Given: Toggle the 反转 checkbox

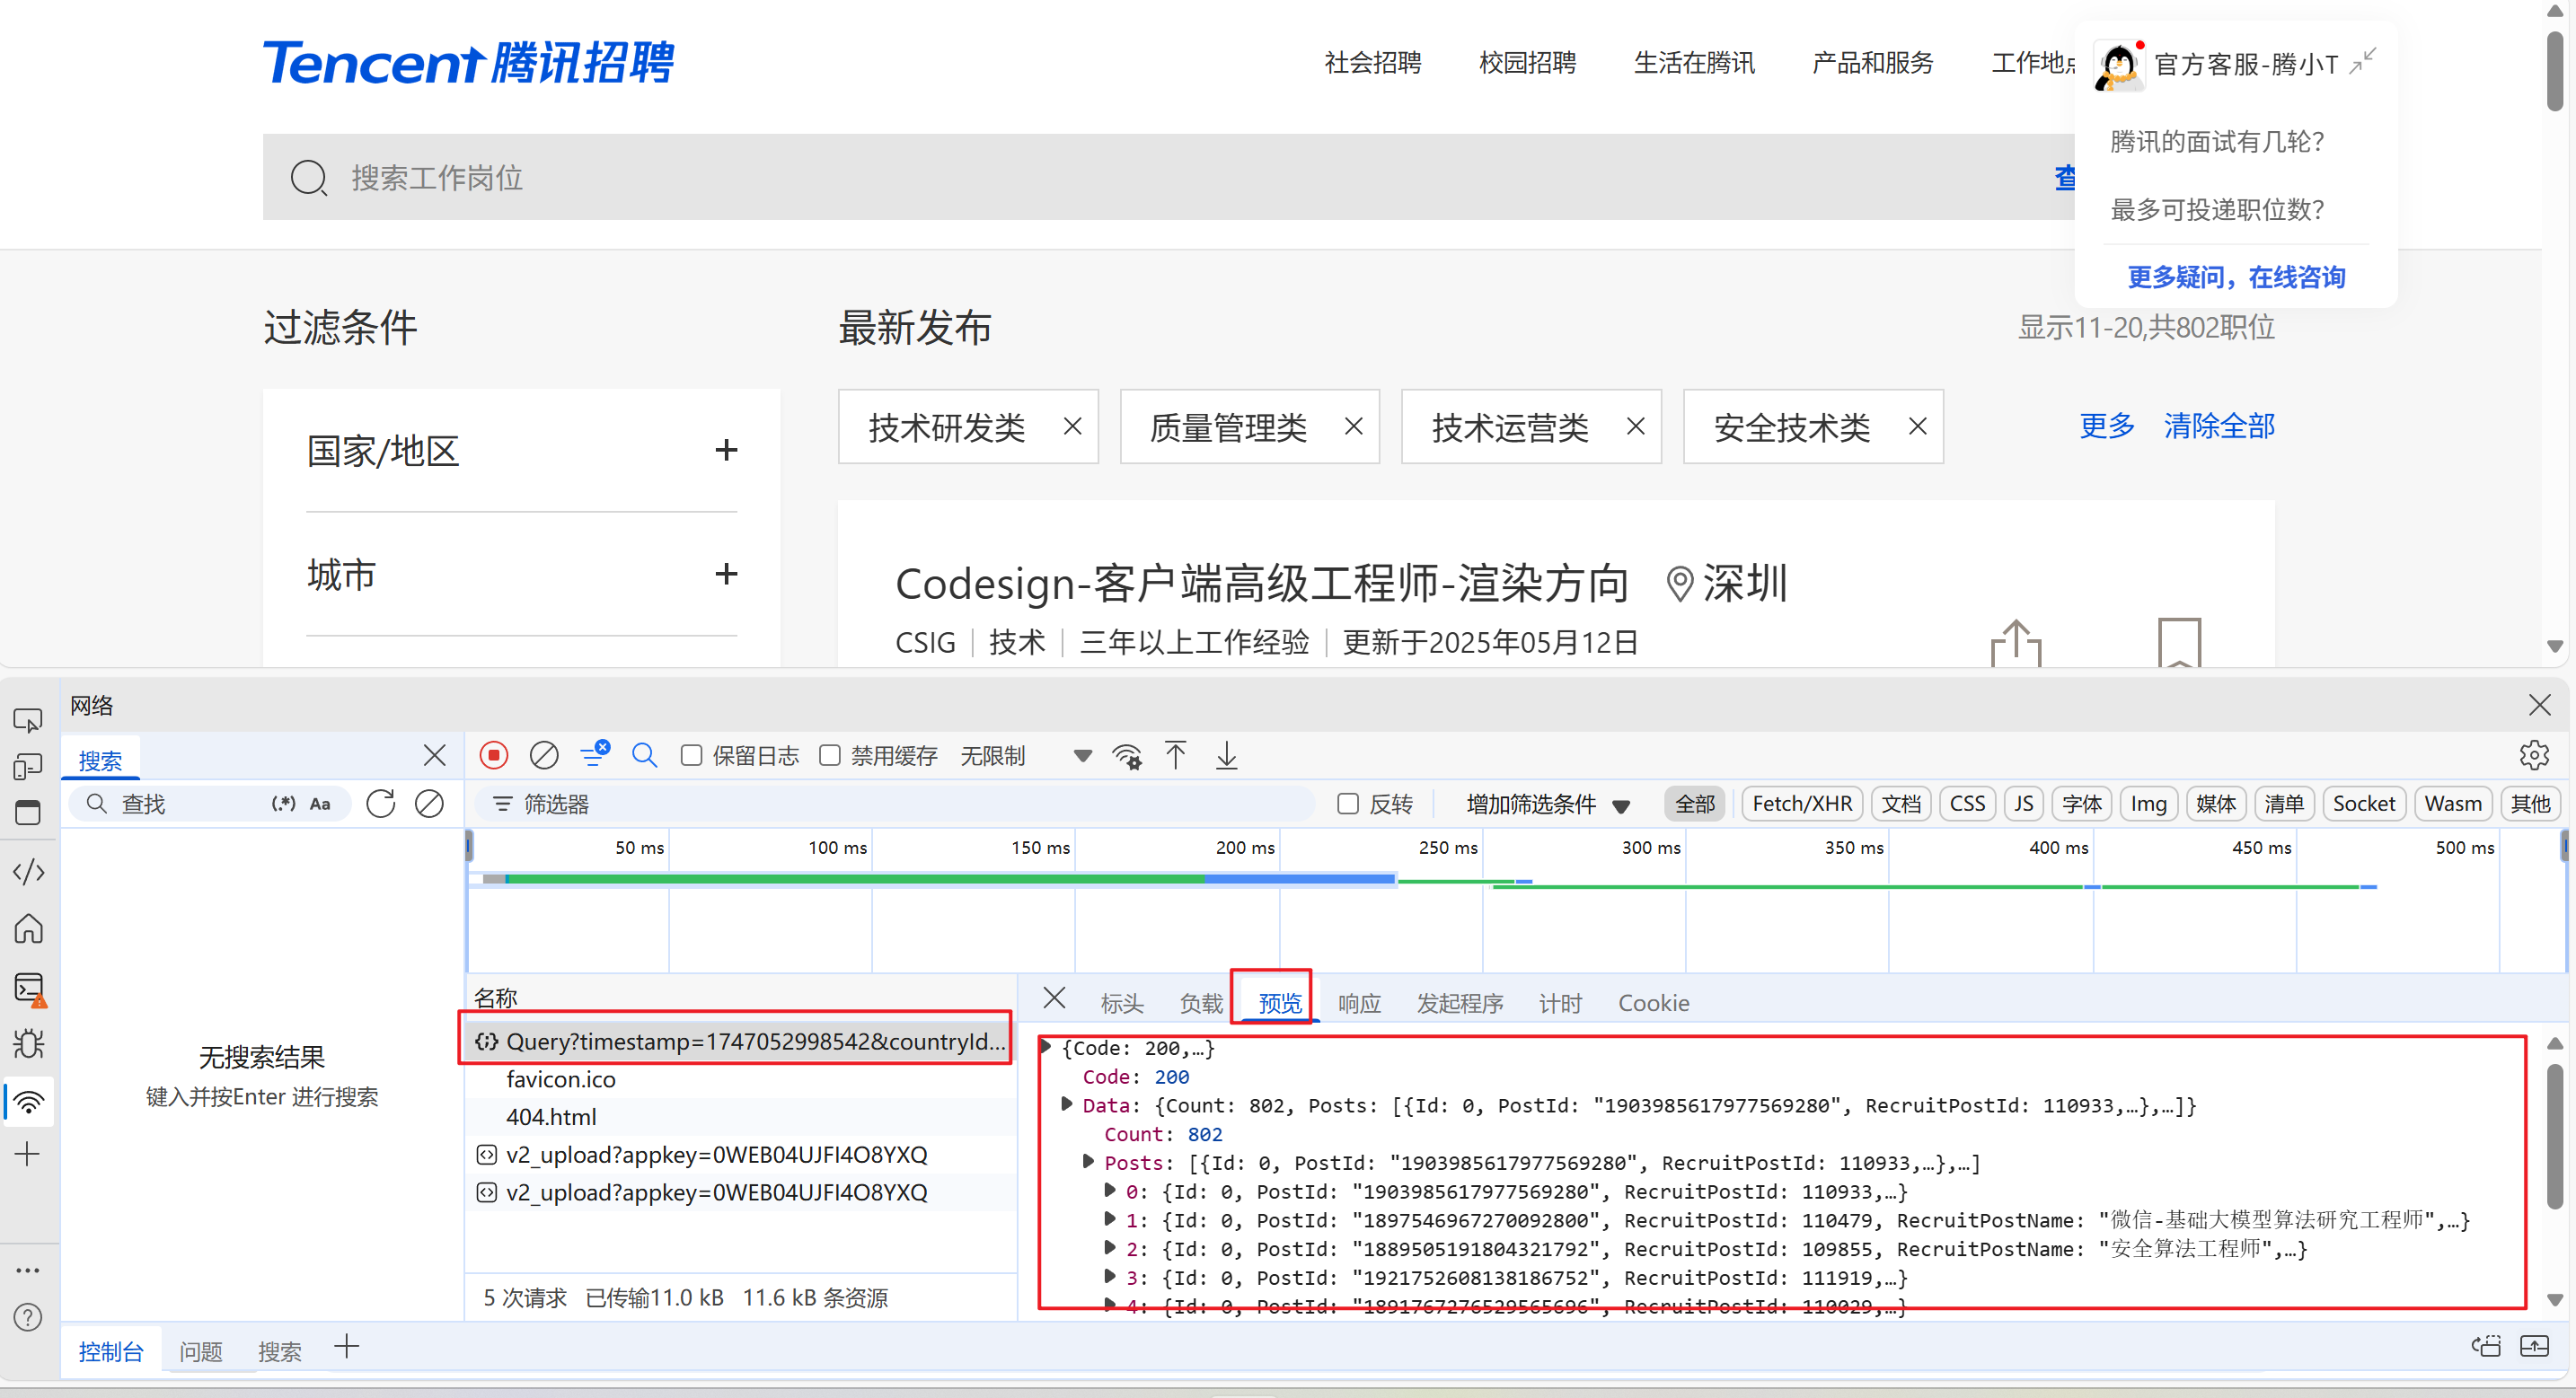Looking at the screenshot, I should click(1348, 804).
